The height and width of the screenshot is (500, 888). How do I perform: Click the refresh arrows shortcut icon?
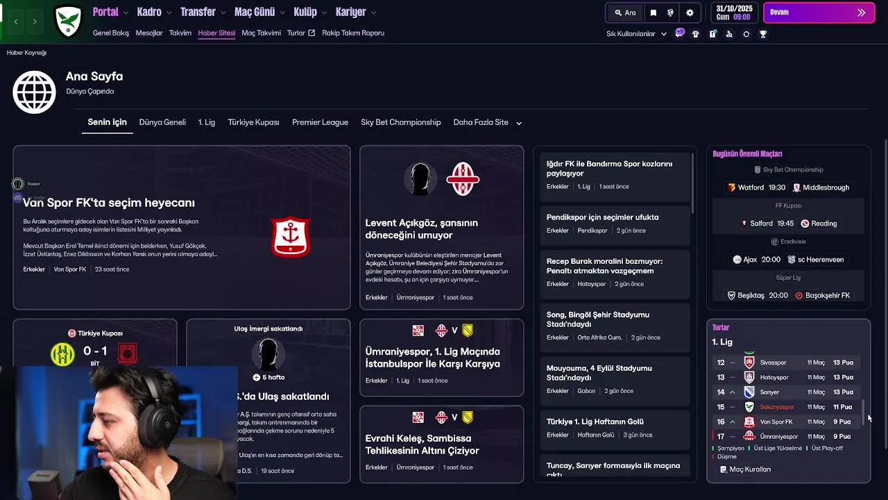tap(746, 34)
